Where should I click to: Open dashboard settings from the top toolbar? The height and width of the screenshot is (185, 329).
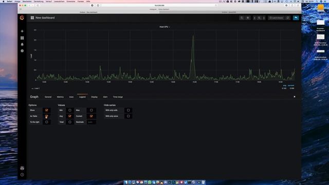click(x=248, y=18)
